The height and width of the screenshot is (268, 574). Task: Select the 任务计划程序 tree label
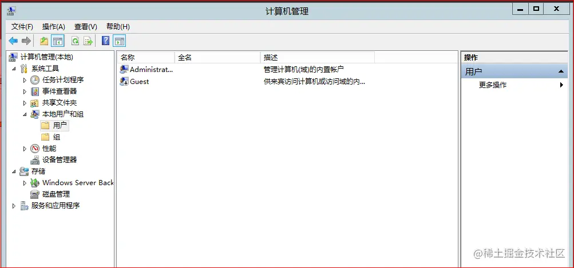63,79
